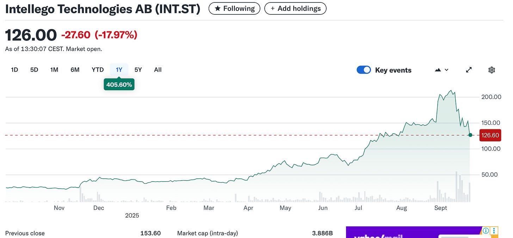Click the Sept axis label

pos(440,208)
